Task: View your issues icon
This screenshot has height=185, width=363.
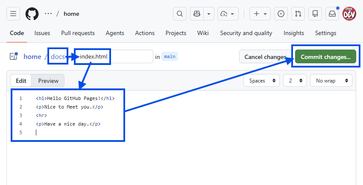Action: pyautogui.click(x=281, y=14)
